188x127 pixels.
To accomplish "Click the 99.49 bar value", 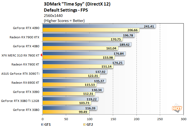I will click(x=83, y=112).
